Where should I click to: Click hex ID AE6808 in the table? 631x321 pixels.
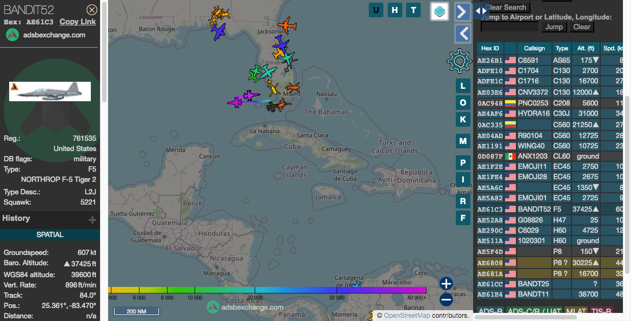[x=490, y=263]
